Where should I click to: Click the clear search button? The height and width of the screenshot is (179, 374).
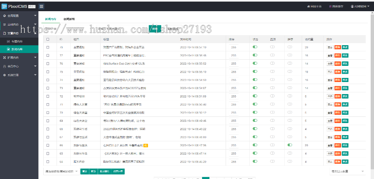(173, 29)
